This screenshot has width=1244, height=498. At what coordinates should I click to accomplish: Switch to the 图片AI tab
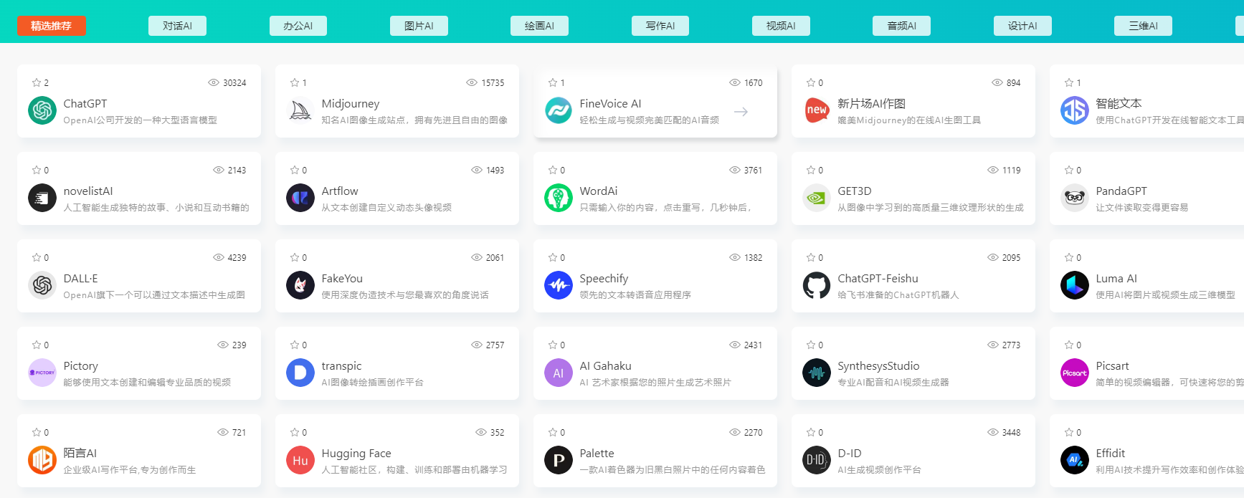(419, 26)
